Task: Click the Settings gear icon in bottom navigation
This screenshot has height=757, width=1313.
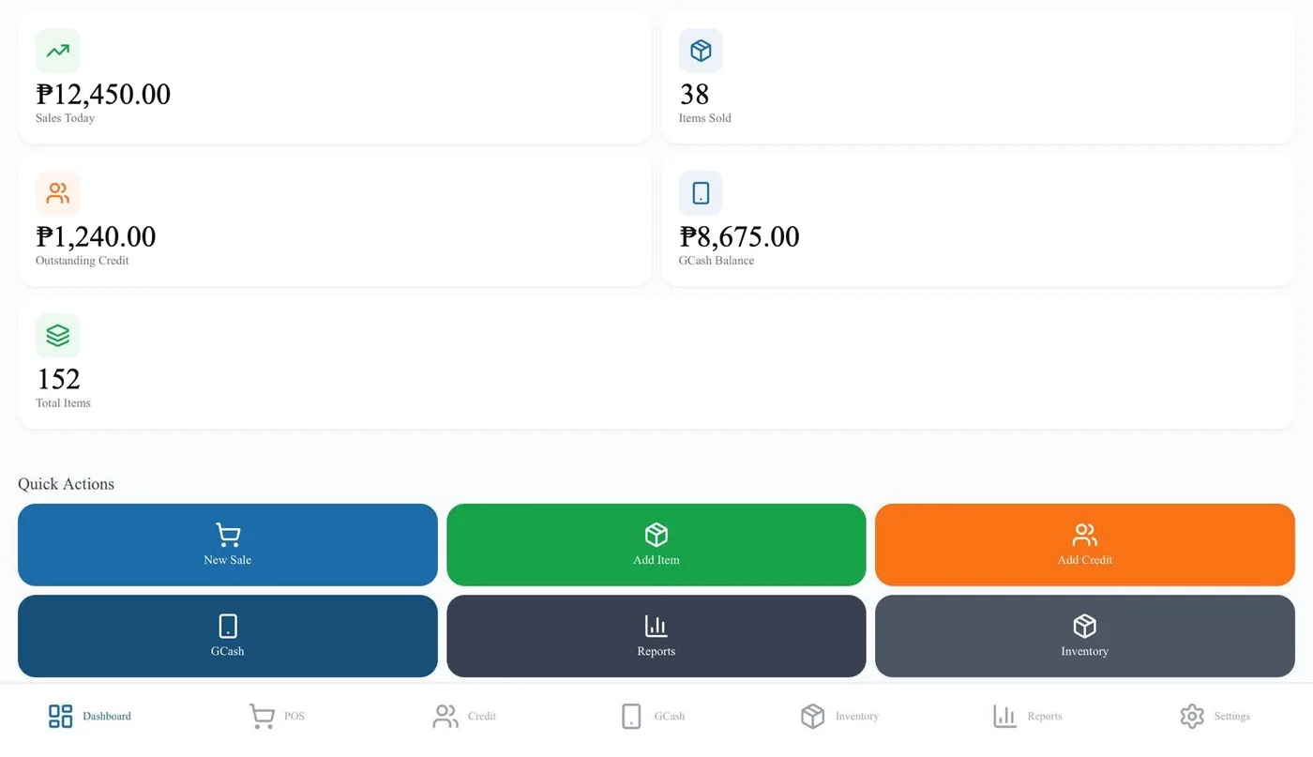Action: coord(1192,717)
